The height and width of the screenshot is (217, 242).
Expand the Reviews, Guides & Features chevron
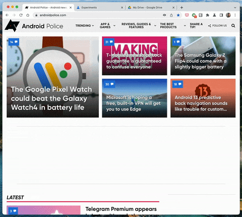coord(155,26)
